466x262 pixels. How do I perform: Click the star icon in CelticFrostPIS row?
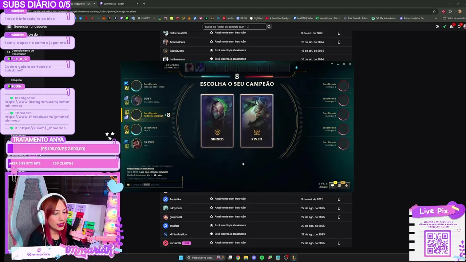(212, 33)
